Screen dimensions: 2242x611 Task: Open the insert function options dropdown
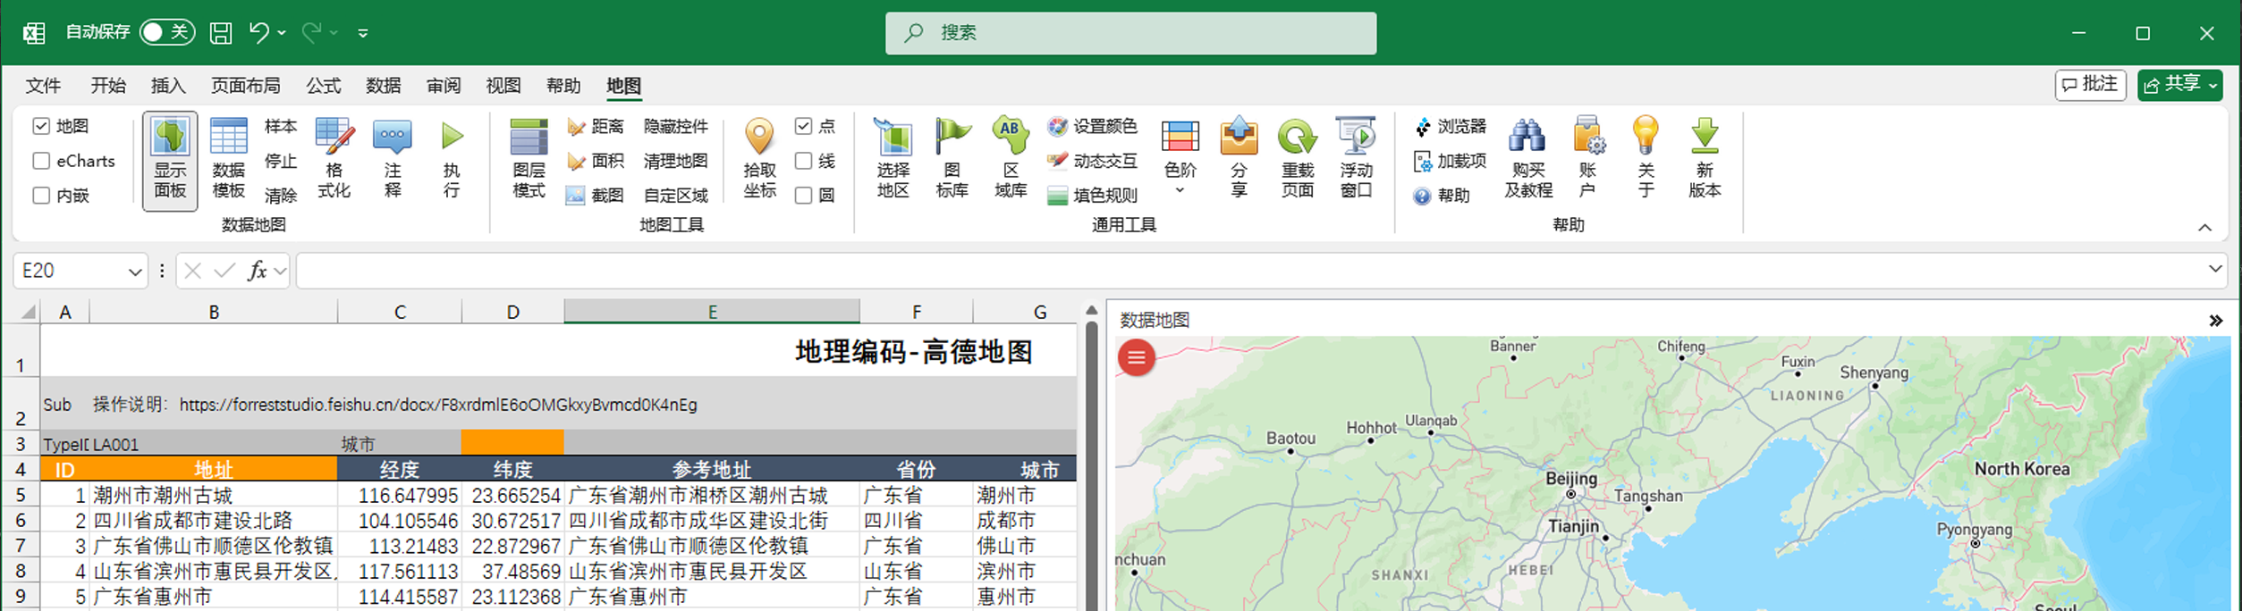tap(281, 271)
